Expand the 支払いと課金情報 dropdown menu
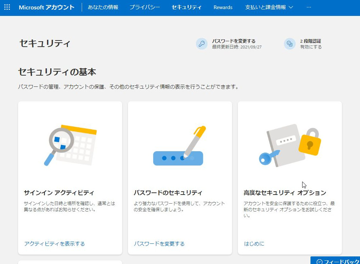The image size is (360, 264). point(269,7)
